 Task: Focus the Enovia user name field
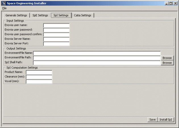click(56, 25)
